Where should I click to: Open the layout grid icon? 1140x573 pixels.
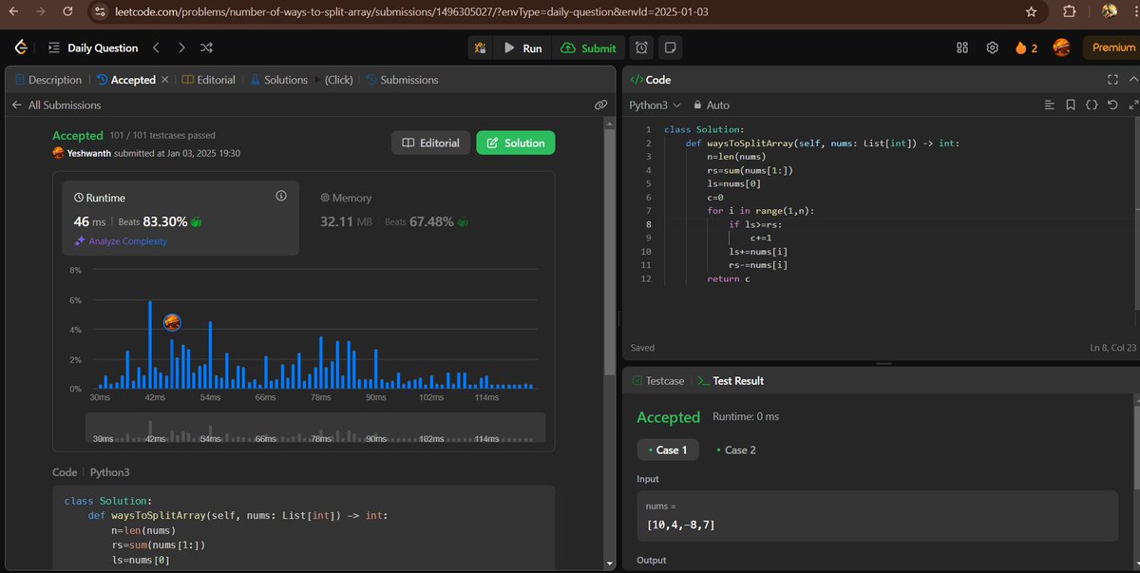(961, 48)
